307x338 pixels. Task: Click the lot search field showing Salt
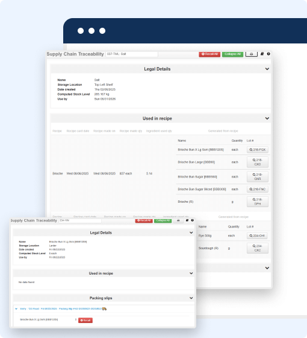pyautogui.click(x=132, y=54)
